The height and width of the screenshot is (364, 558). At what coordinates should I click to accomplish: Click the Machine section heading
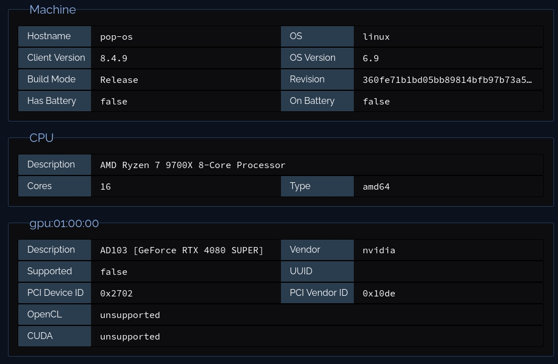[52, 10]
